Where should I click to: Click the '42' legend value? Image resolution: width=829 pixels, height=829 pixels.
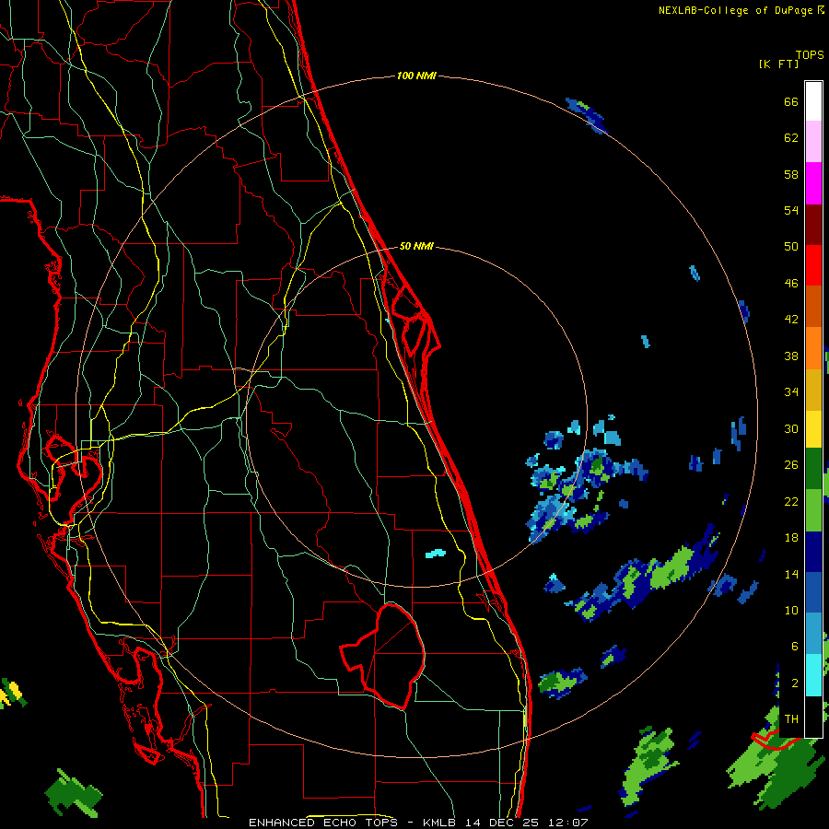coord(791,320)
